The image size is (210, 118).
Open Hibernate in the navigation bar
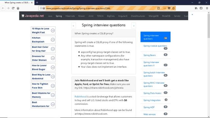[x=70, y=16]
